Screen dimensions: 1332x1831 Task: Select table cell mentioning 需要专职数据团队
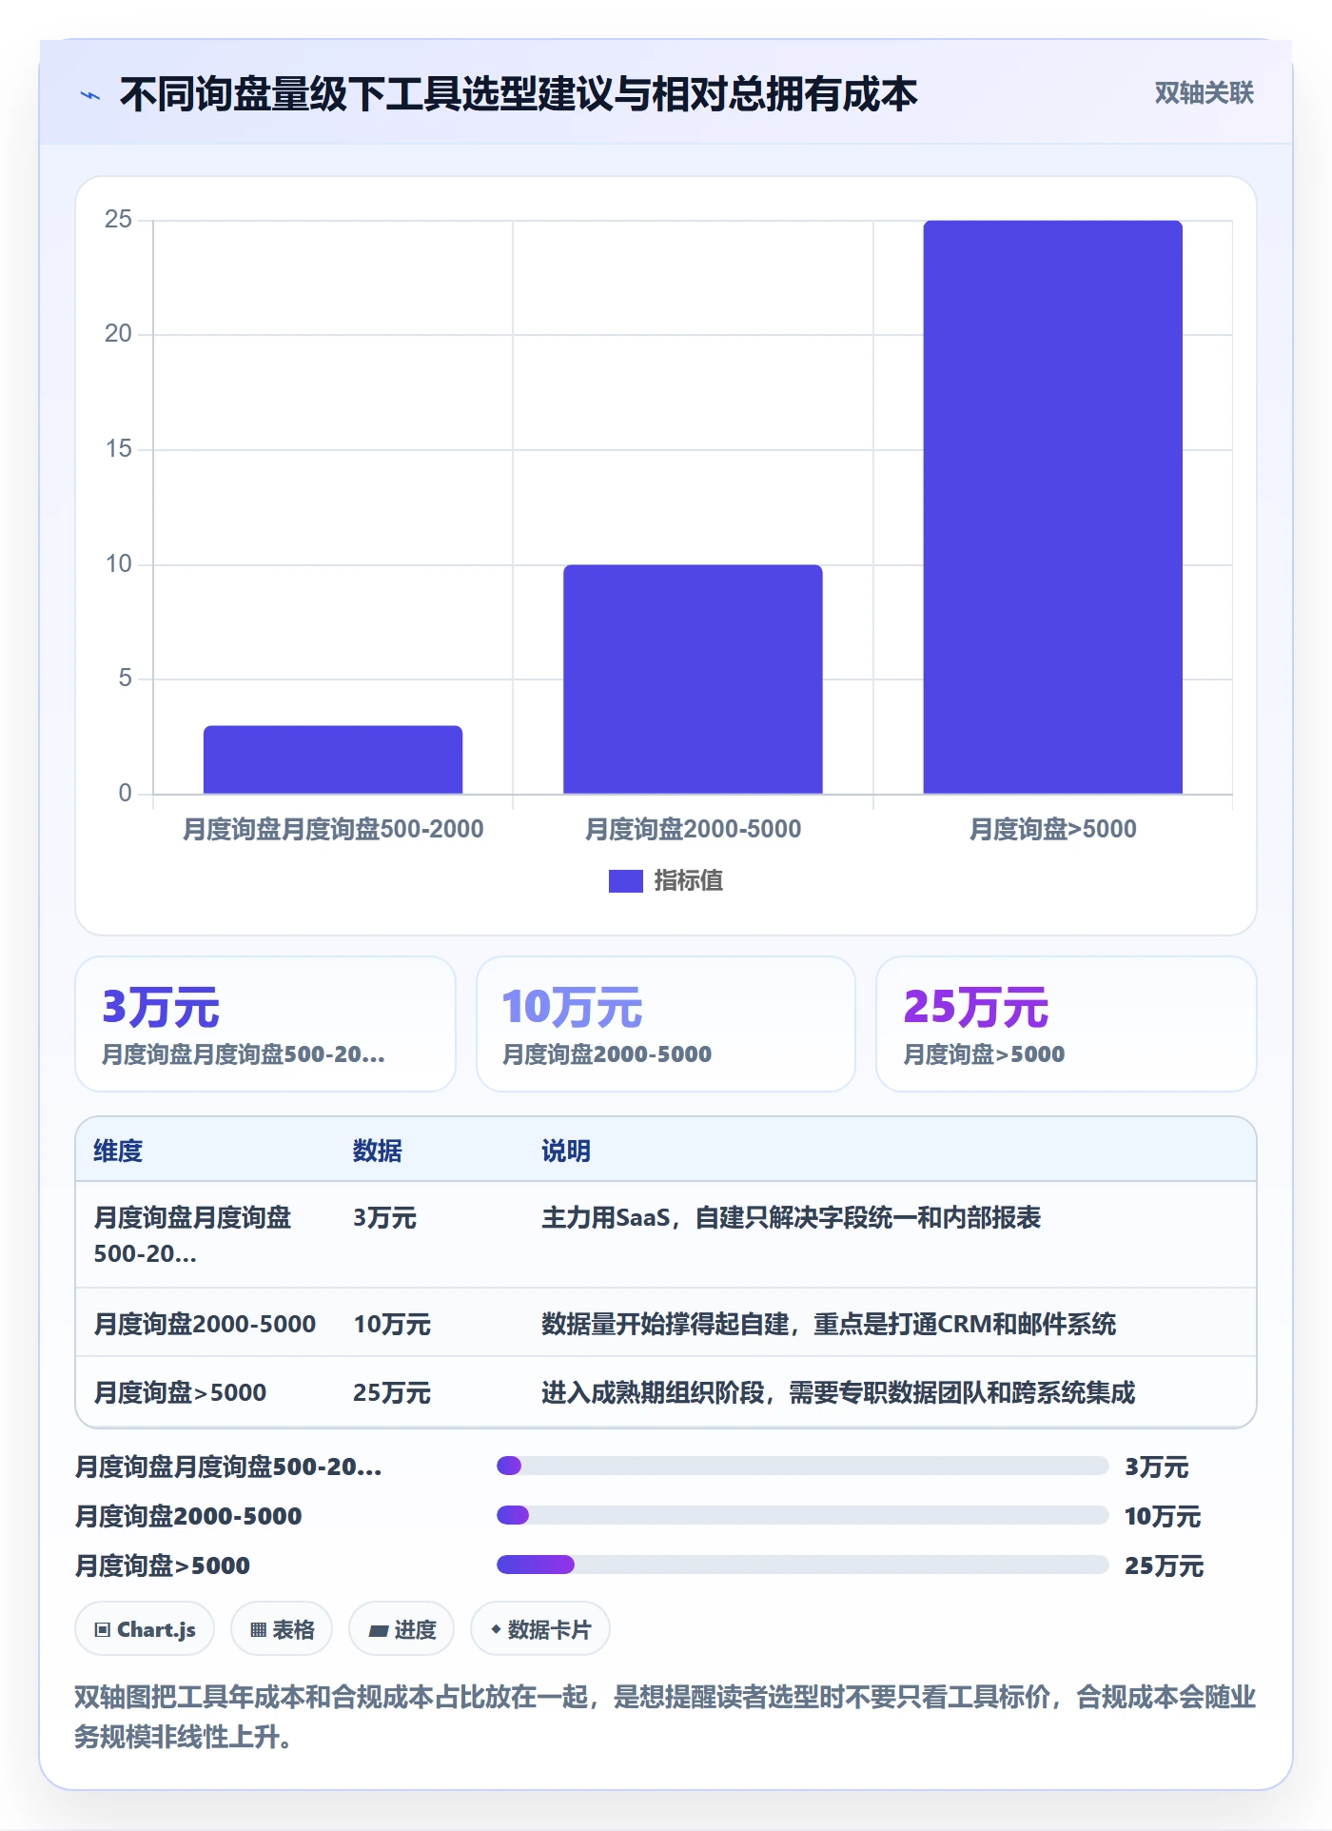[838, 1393]
